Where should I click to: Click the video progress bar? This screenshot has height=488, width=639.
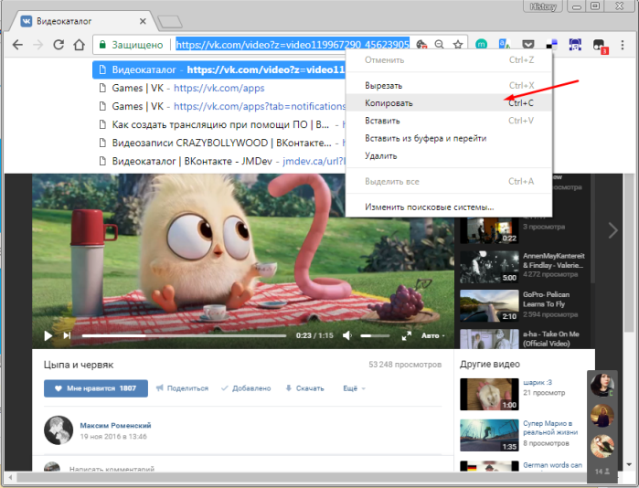pyautogui.click(x=184, y=335)
